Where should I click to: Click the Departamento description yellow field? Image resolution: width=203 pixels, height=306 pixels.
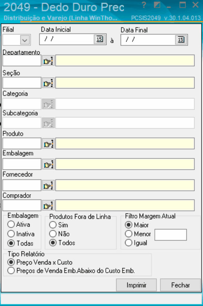pyautogui.click(x=125, y=61)
